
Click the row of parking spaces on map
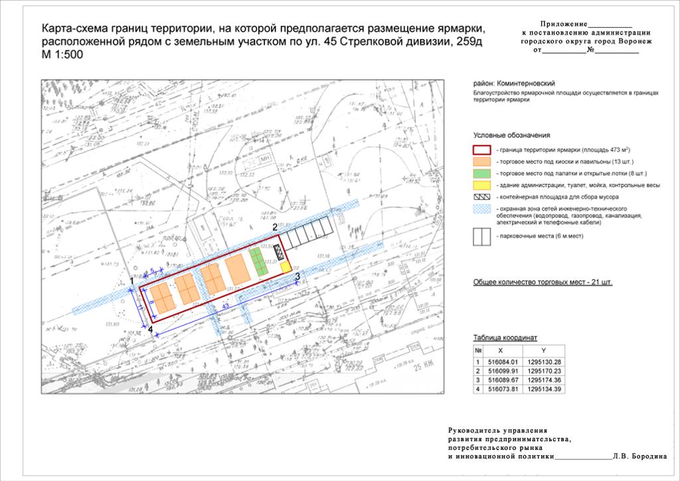pyautogui.click(x=309, y=233)
